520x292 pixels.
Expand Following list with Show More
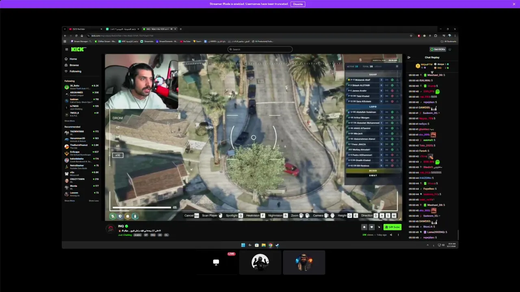(x=69, y=121)
